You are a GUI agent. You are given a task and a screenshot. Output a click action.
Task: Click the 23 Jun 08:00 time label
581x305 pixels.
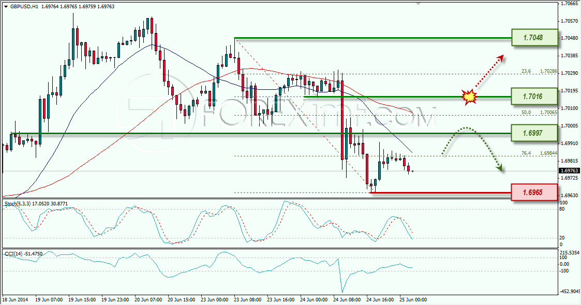247,299
